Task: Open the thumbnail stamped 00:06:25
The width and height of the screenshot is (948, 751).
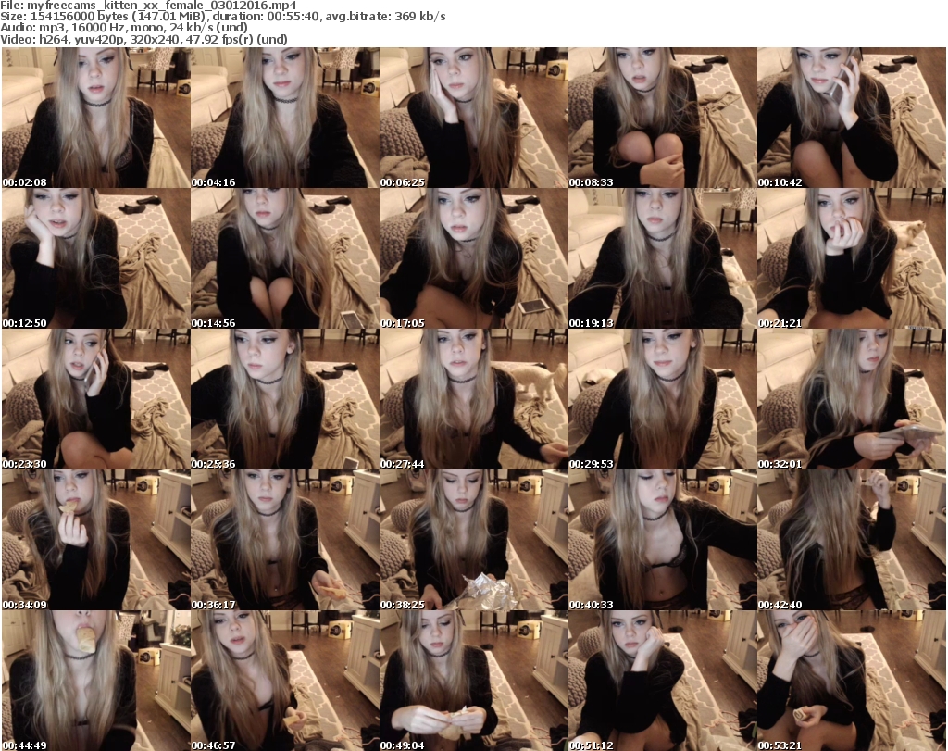Action: click(473, 118)
